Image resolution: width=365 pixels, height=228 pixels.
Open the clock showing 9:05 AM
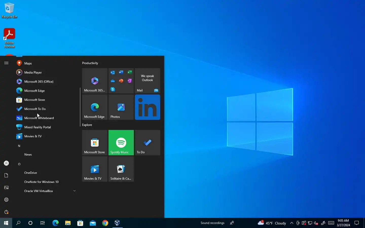click(343, 223)
